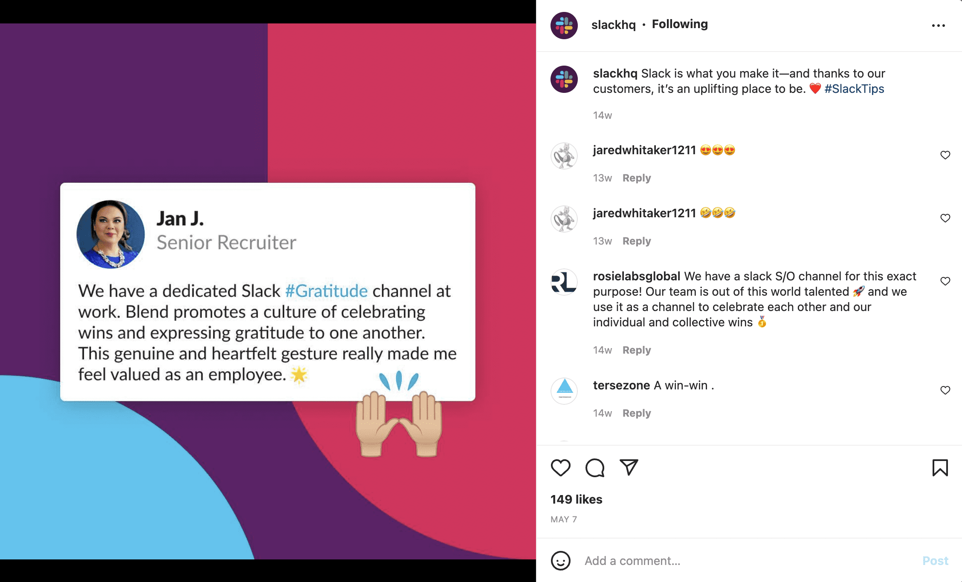Like the post with the heart icon
962x582 pixels.
point(560,467)
